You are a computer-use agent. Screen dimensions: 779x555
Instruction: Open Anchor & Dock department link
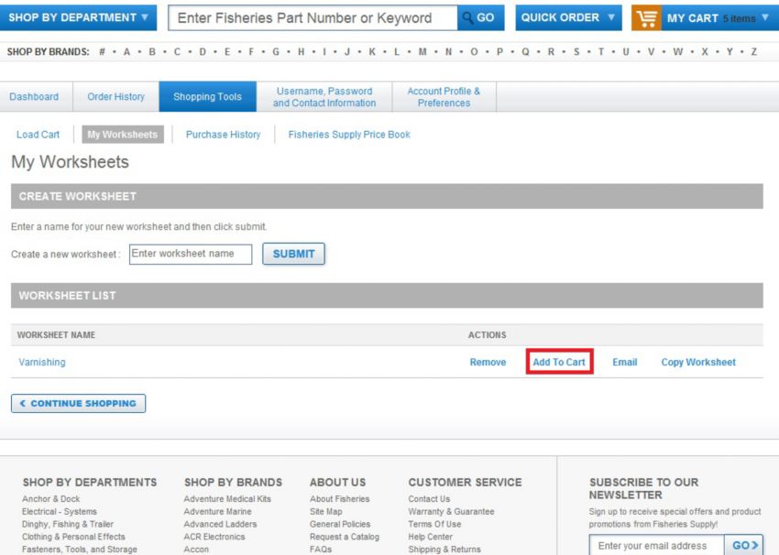click(50, 499)
